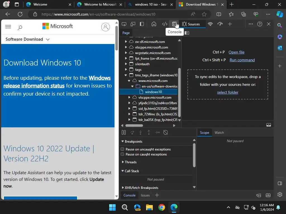The width and height of the screenshot is (286, 214).
Task: Select the Page navigator tab
Action: pos(126,33)
